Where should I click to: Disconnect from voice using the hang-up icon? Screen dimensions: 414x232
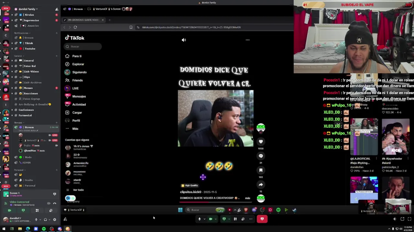point(55,203)
